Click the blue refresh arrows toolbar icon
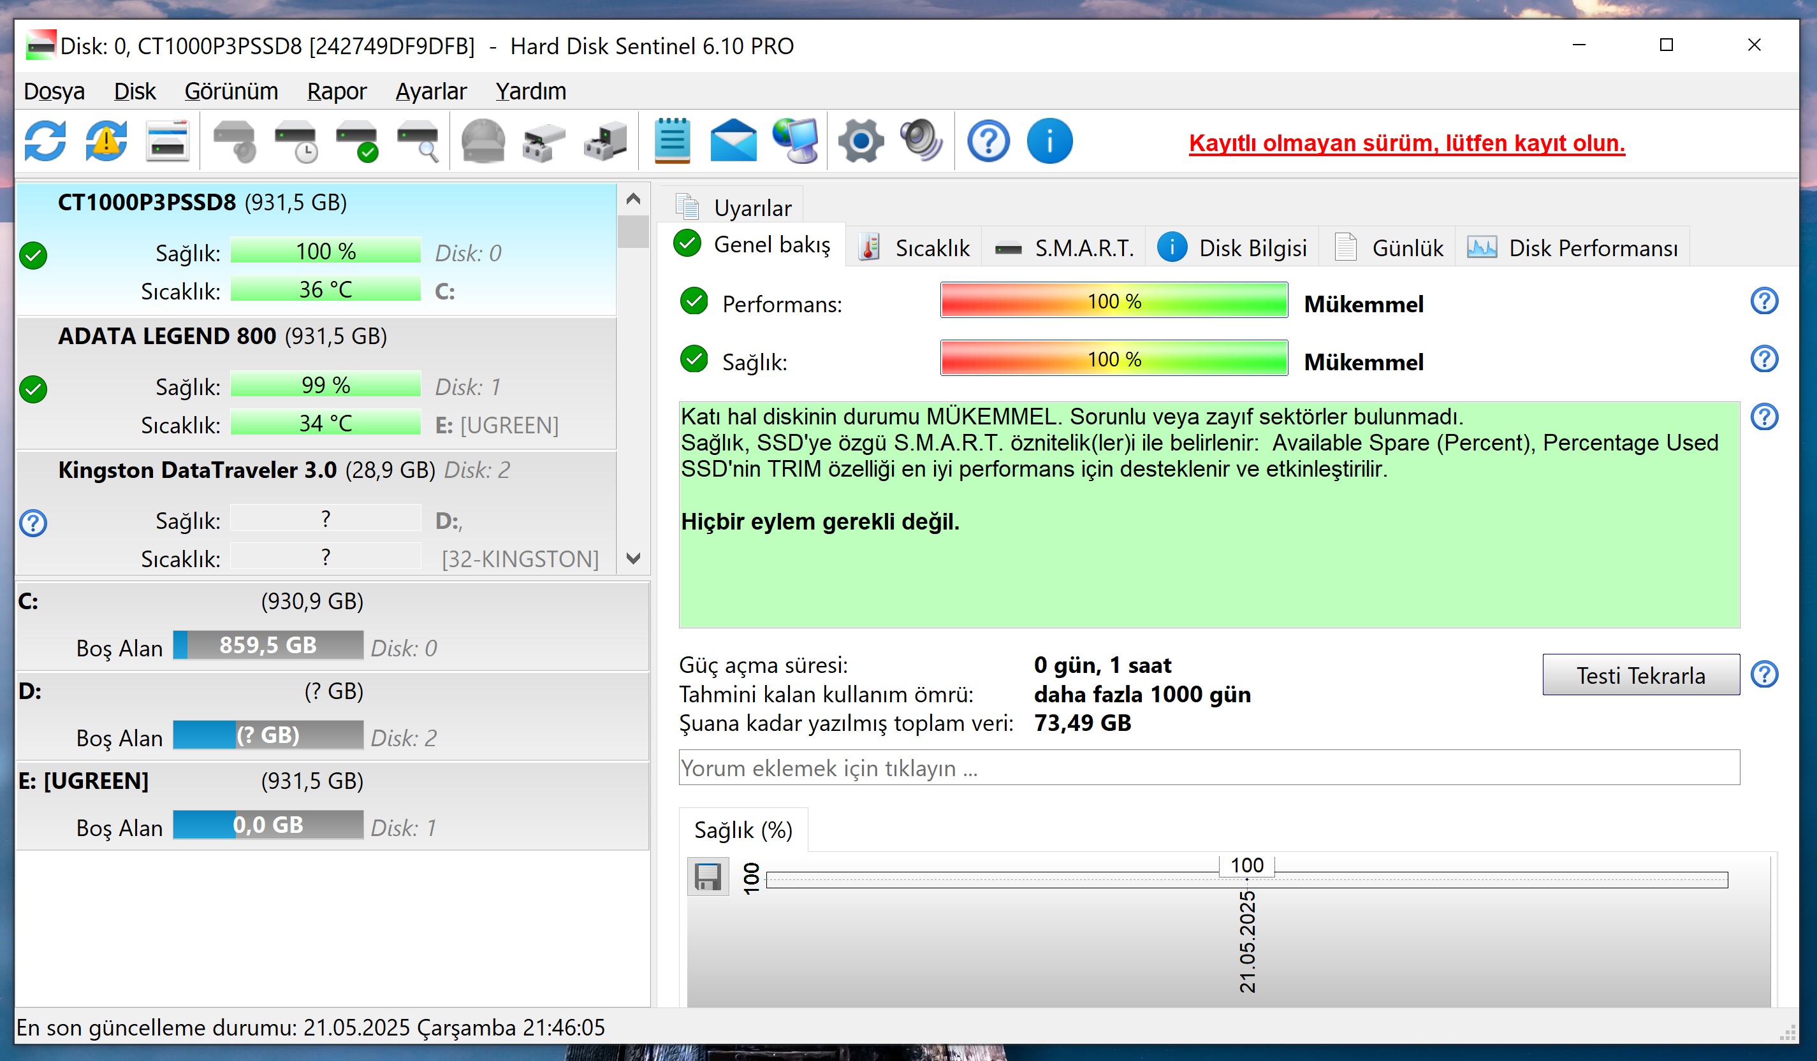 click(45, 141)
